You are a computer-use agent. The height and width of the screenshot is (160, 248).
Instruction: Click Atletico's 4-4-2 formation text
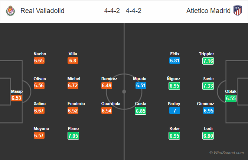click(134, 11)
